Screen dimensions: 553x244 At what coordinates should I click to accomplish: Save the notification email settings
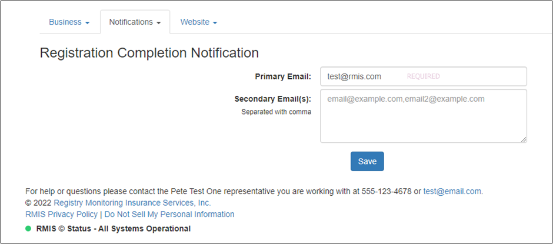tap(367, 162)
